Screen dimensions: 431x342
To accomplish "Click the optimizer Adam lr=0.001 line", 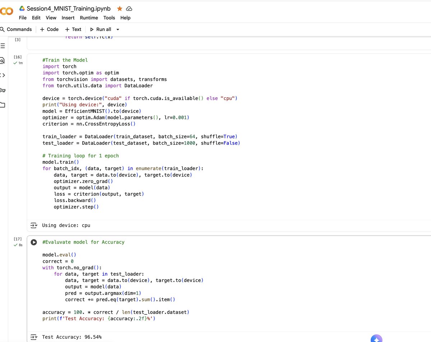I will 116,117.
